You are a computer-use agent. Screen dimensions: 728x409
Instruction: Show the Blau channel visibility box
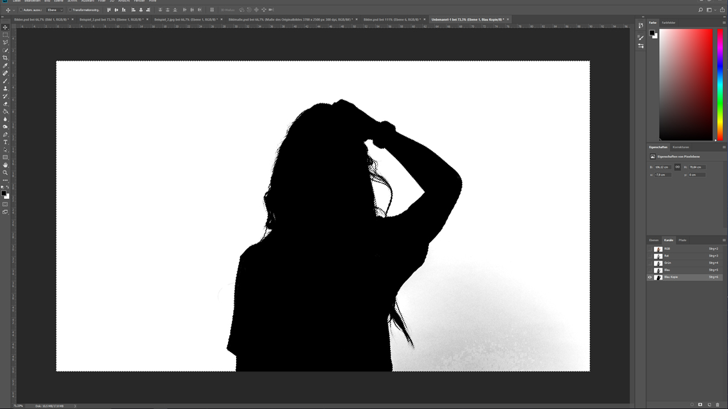[x=650, y=270]
